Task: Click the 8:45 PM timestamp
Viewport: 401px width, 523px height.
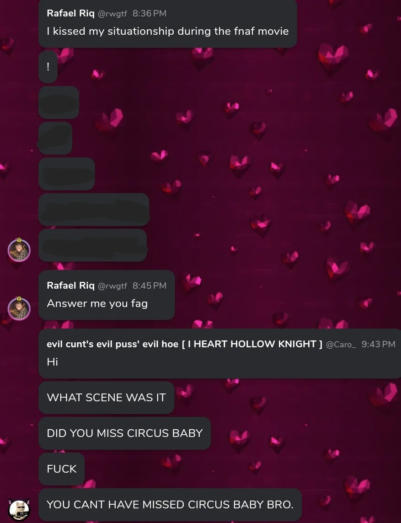Action: click(150, 286)
